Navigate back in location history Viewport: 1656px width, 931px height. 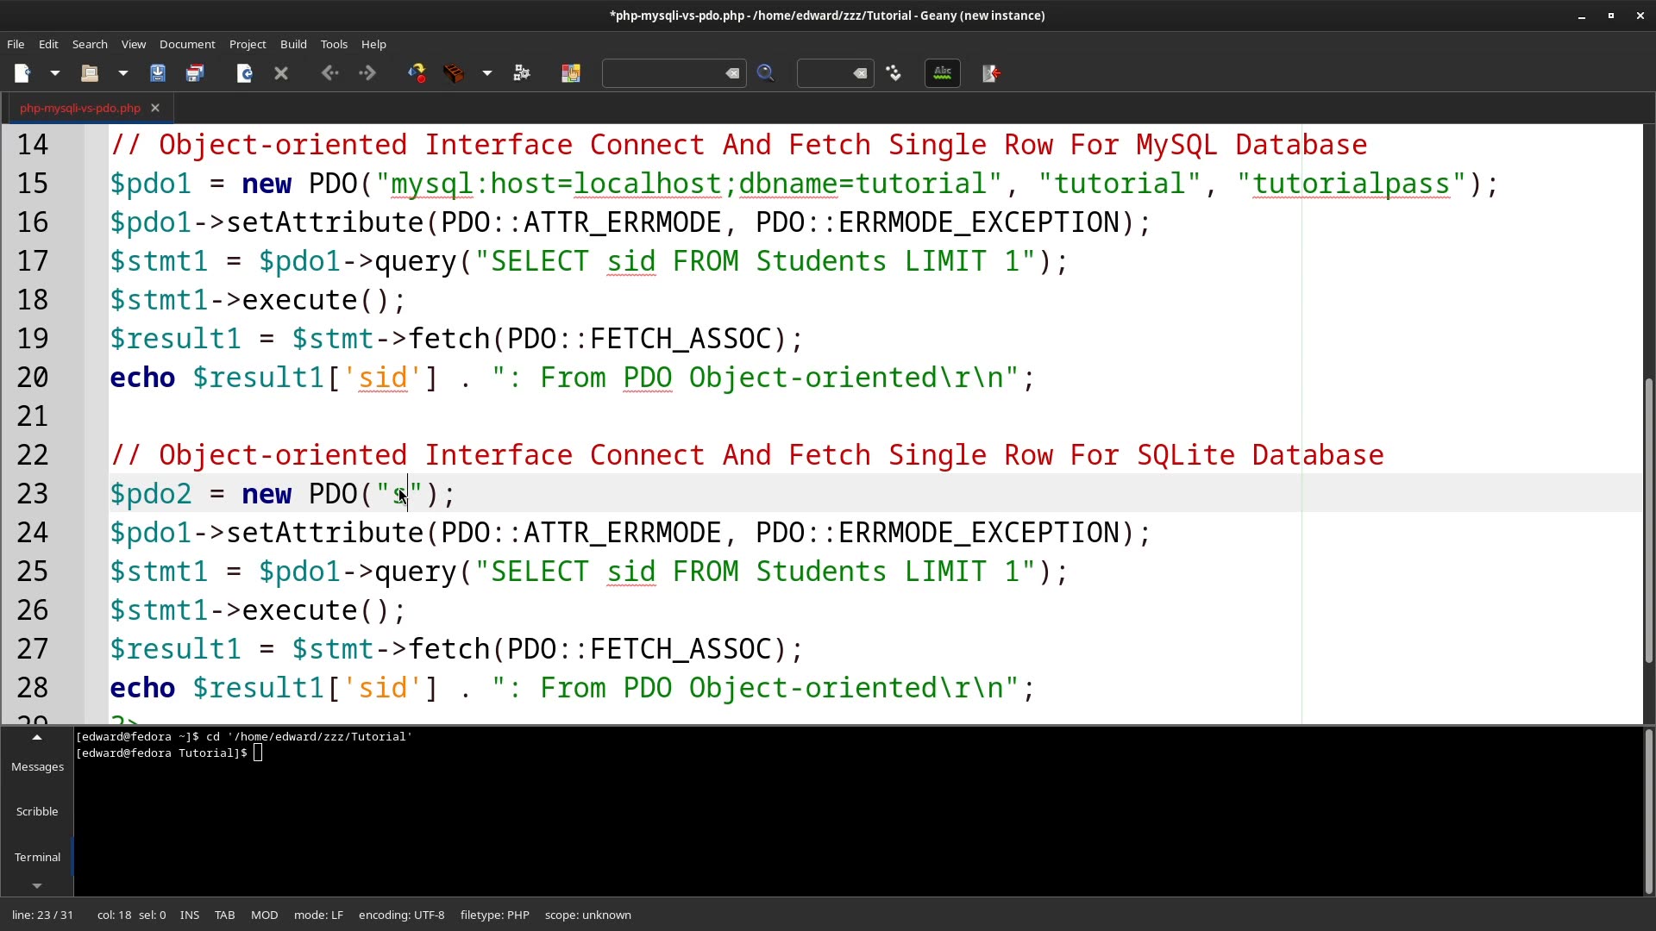point(330,73)
